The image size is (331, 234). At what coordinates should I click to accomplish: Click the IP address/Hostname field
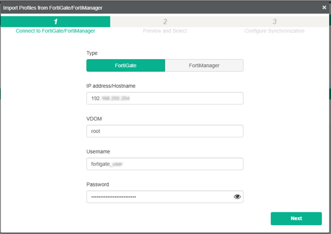click(x=165, y=98)
